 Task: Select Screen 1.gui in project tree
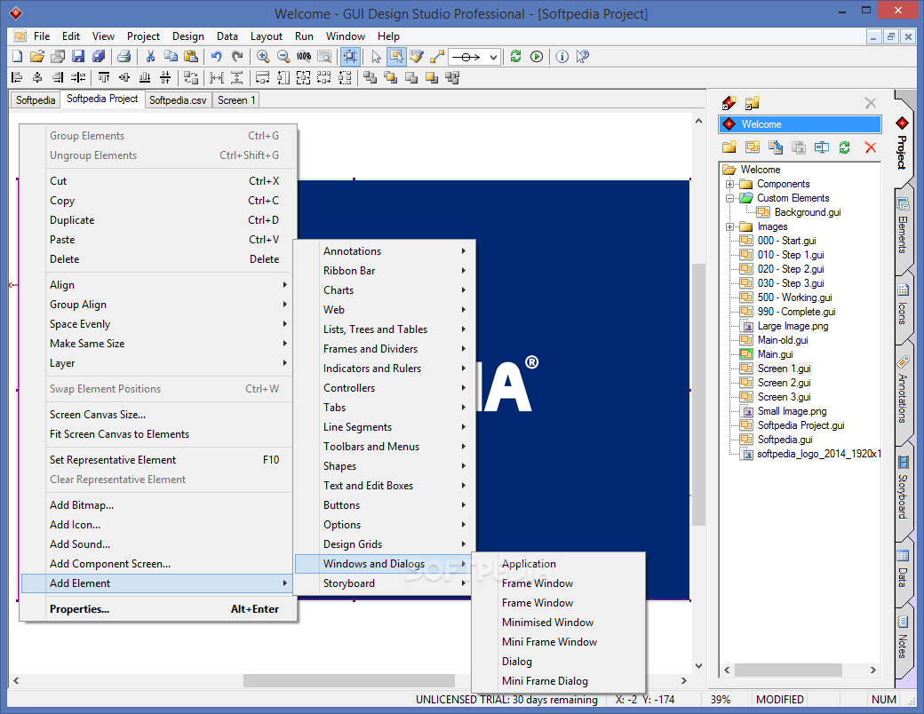pos(784,369)
